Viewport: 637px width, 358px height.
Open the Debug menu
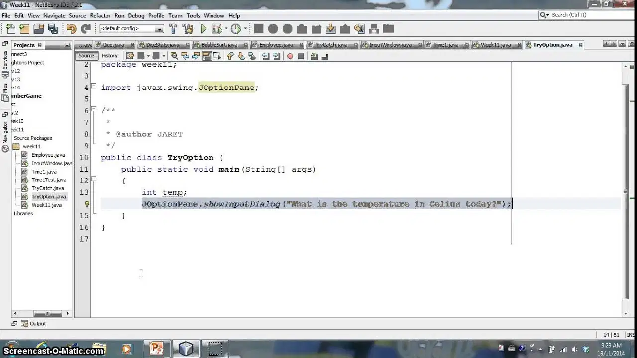click(136, 16)
